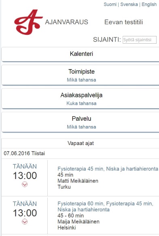The height and width of the screenshot is (236, 159).
Task: Click the red Ajanvaraus logo icon
Action: [x=28, y=22]
